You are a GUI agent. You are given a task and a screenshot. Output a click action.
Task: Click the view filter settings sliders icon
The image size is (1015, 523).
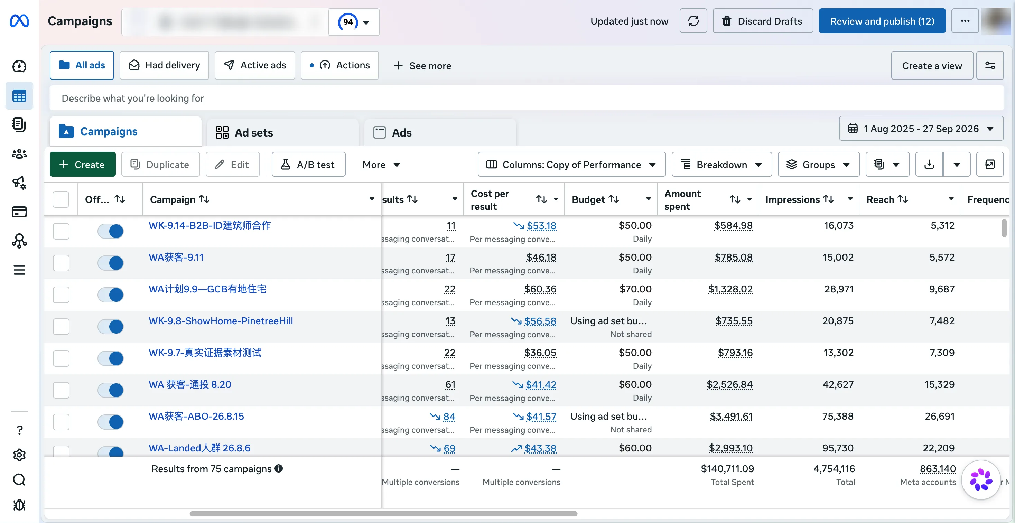990,65
